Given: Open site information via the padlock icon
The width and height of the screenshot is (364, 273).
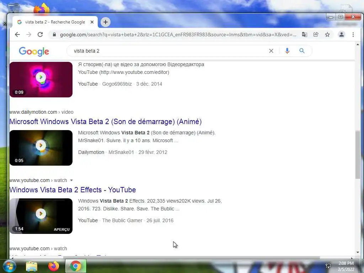Looking at the screenshot, I should [54, 34].
